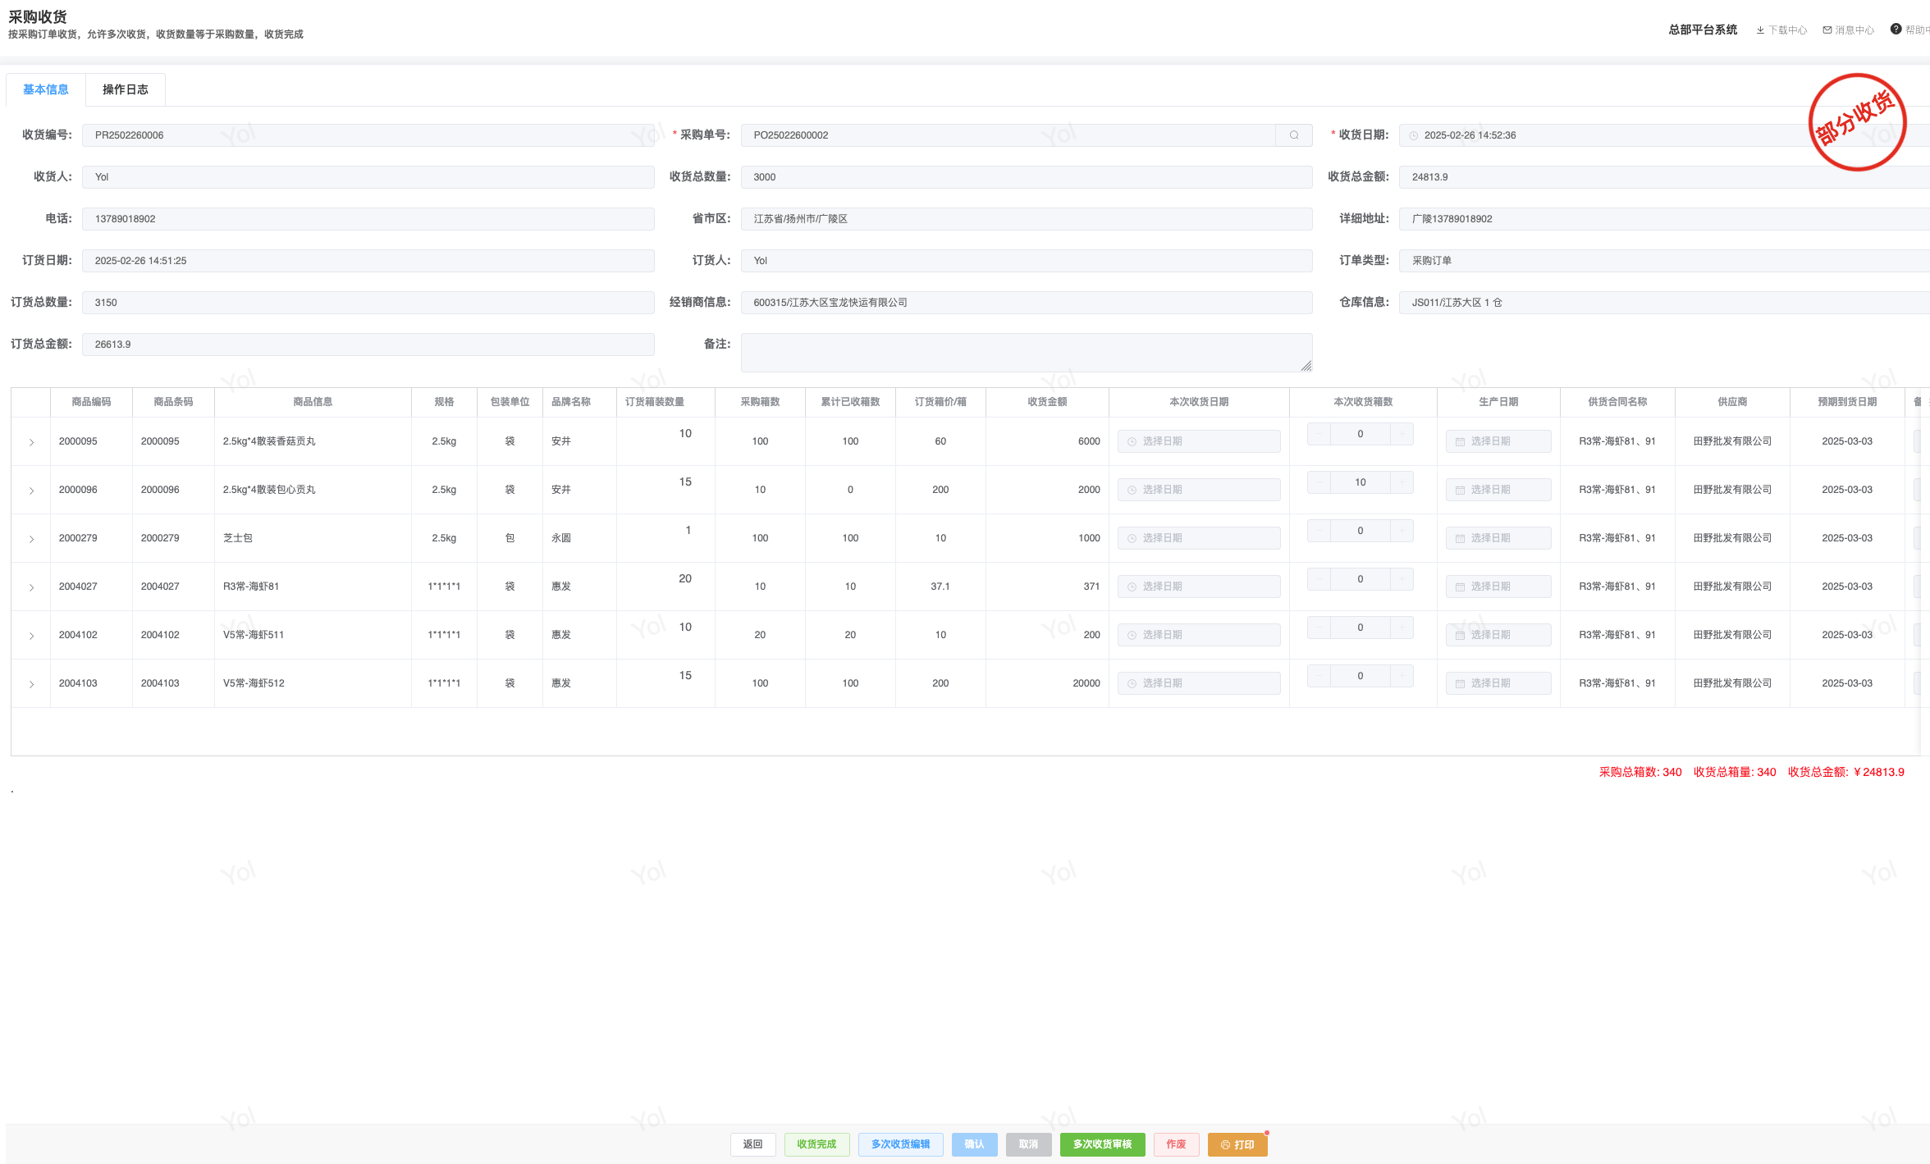Increase received boxes for product 2000095
1930x1164 pixels.
tap(1402, 434)
